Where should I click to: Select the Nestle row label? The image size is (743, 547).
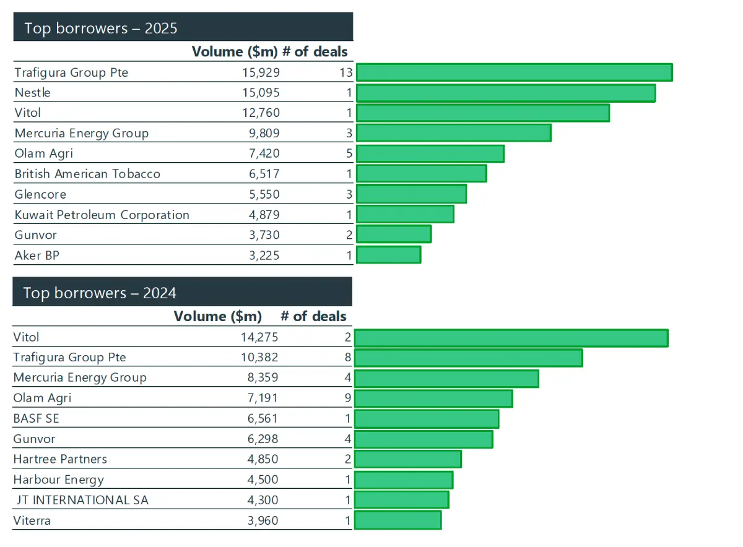click(x=33, y=93)
